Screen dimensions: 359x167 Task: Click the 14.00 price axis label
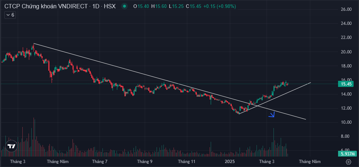(x=346, y=94)
